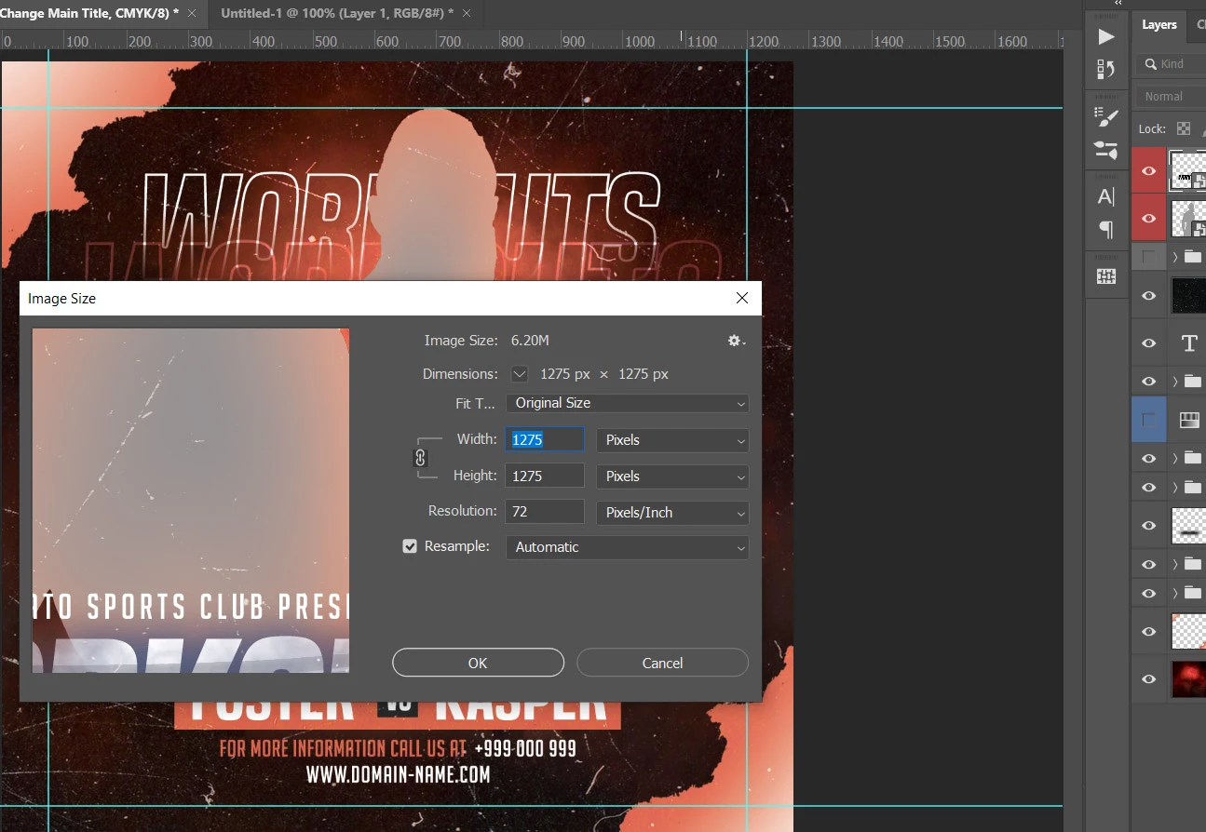Hide the red-labeled silhouette layer
This screenshot has height=832, width=1206.
point(1149,218)
